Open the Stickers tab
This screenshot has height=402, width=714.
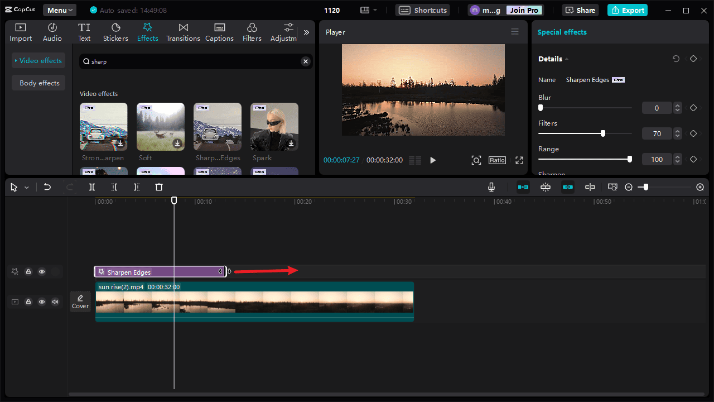point(115,32)
